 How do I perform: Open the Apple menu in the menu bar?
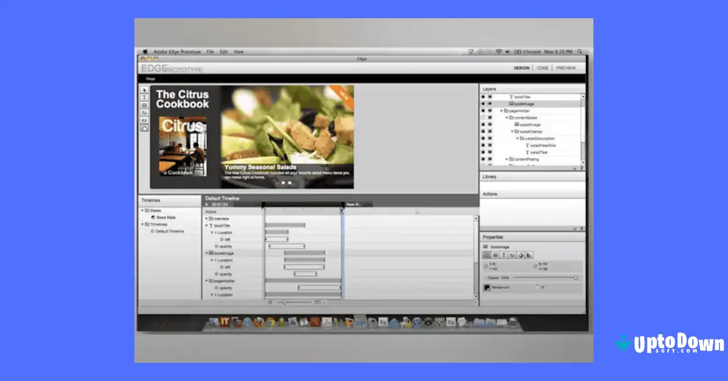click(144, 52)
